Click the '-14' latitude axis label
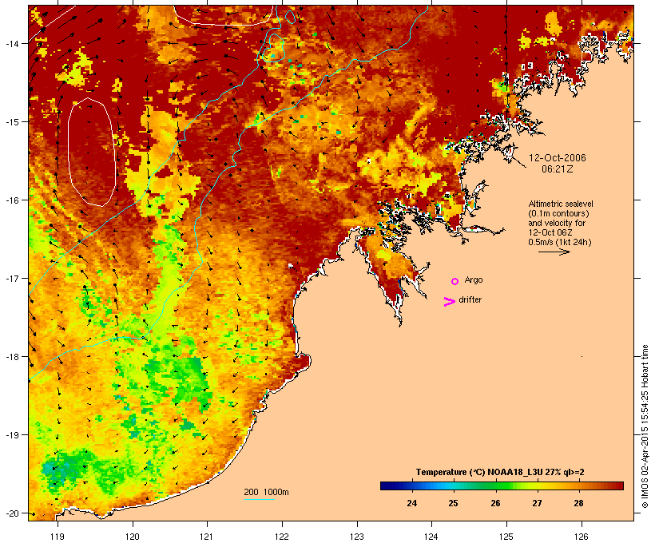This screenshot has height=543, width=655. pos(11,44)
